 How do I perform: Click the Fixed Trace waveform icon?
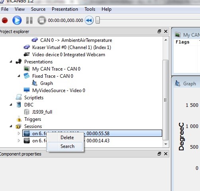(x=27, y=76)
